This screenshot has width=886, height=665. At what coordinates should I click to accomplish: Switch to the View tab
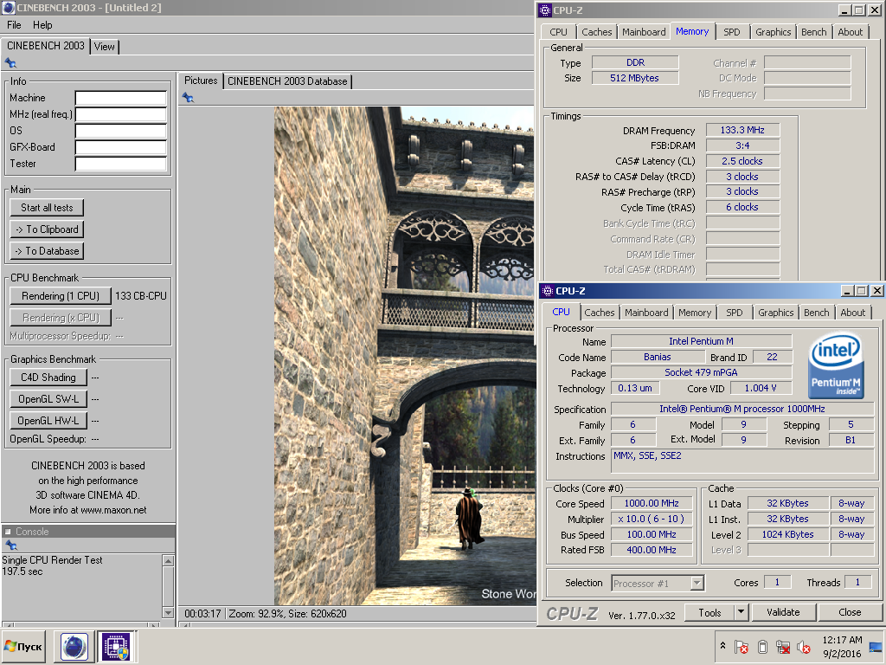104,47
